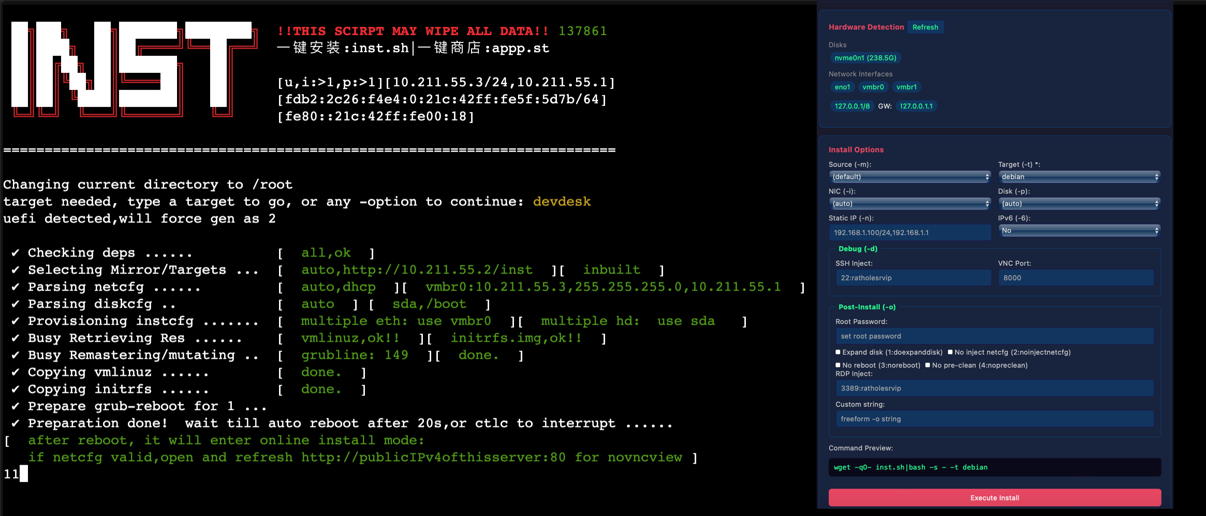The width and height of the screenshot is (1206, 516).
Task: Click the 127.0.0.1/8 address chip
Action: click(x=852, y=106)
